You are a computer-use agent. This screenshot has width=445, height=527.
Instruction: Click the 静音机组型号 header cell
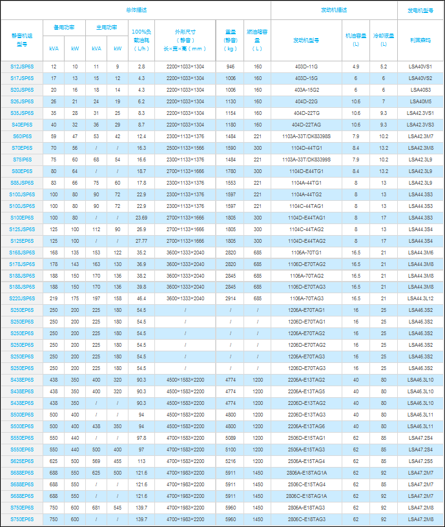pos(23,40)
